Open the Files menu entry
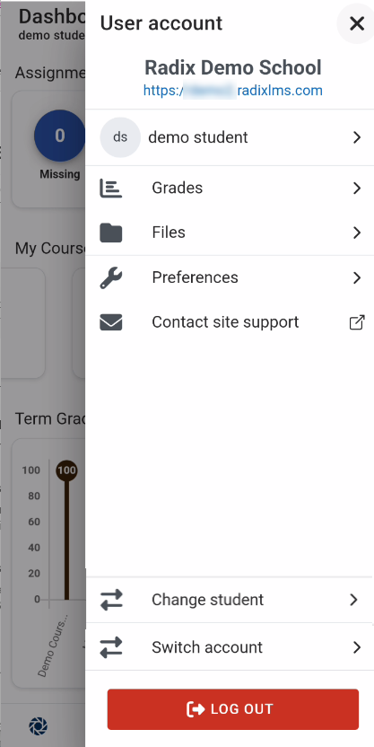374x747 pixels. [230, 233]
